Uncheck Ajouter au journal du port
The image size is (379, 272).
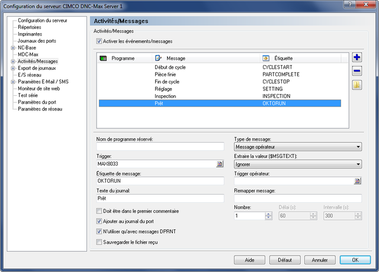[x=99, y=221]
